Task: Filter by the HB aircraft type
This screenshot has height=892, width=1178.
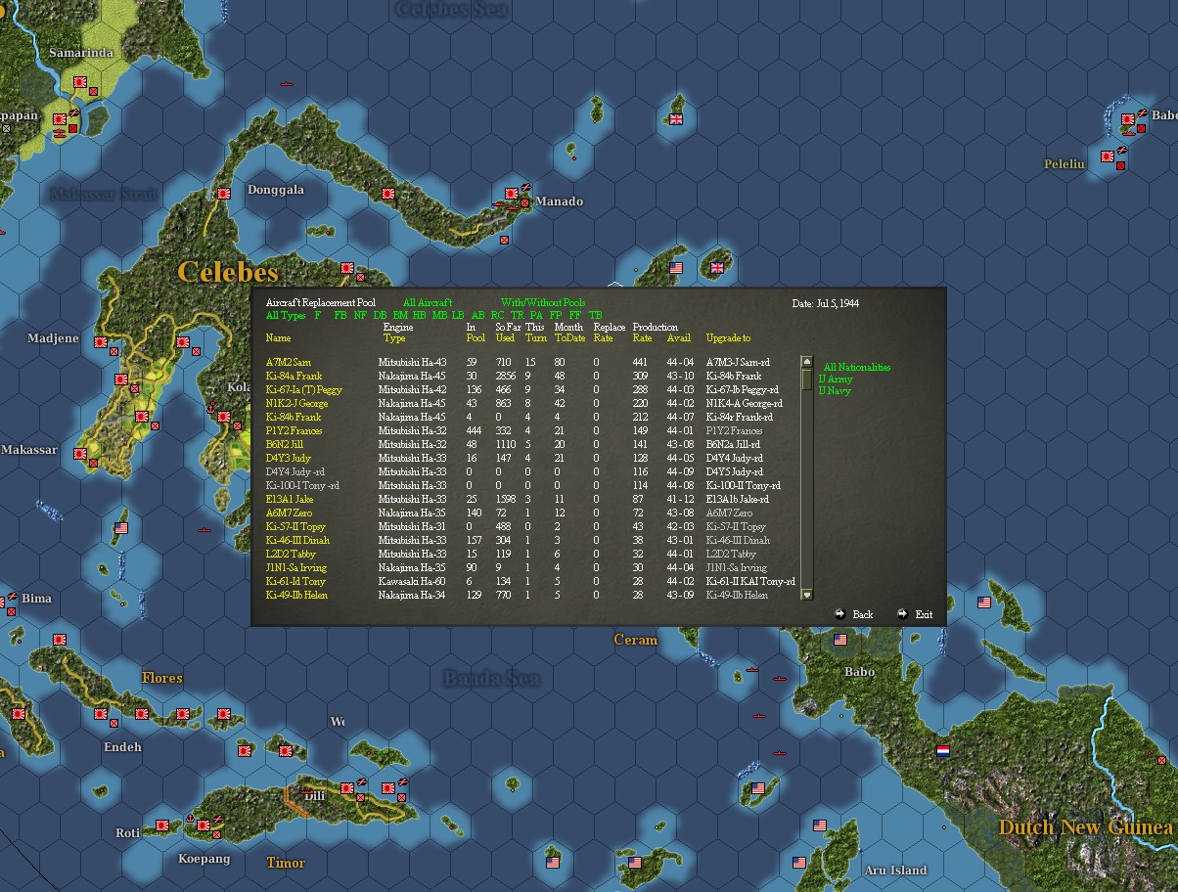Action: 420,316
